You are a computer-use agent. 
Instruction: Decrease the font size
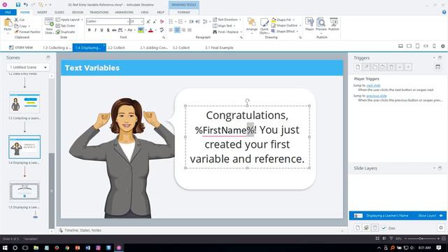(155, 22)
